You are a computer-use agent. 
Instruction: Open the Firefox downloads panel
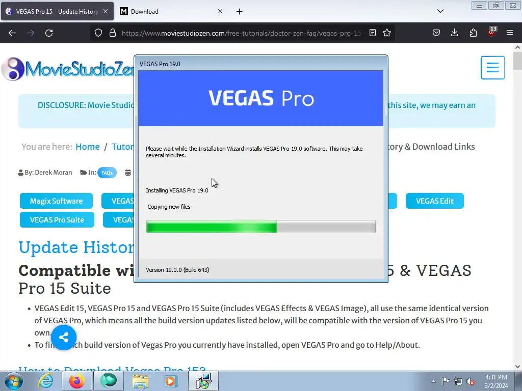(454, 33)
